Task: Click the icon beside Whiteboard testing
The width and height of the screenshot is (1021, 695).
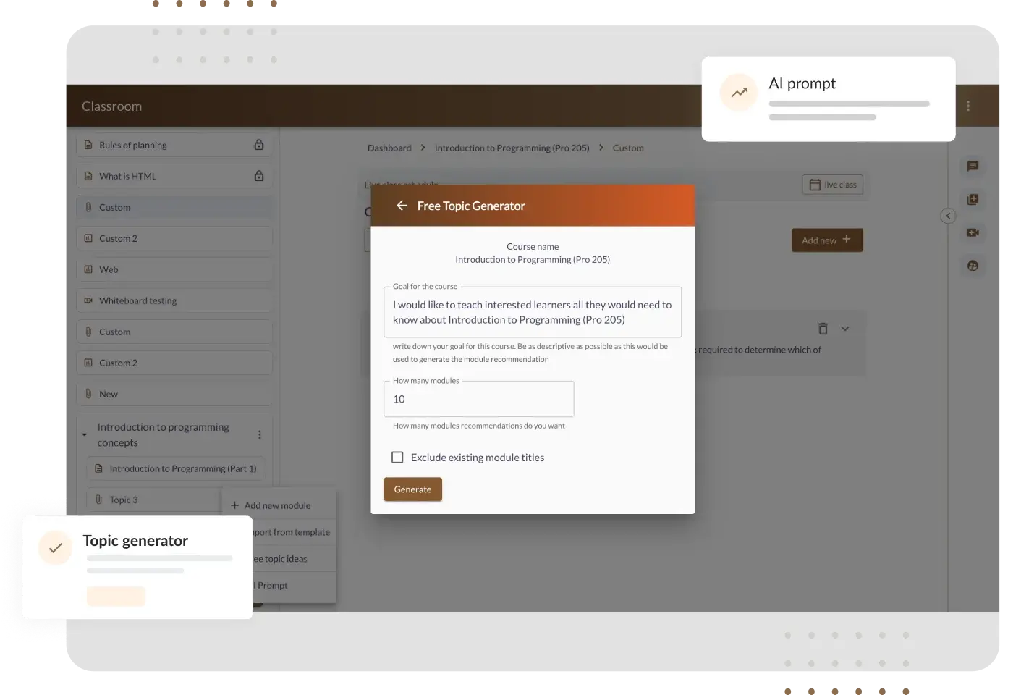Action: [x=88, y=300]
